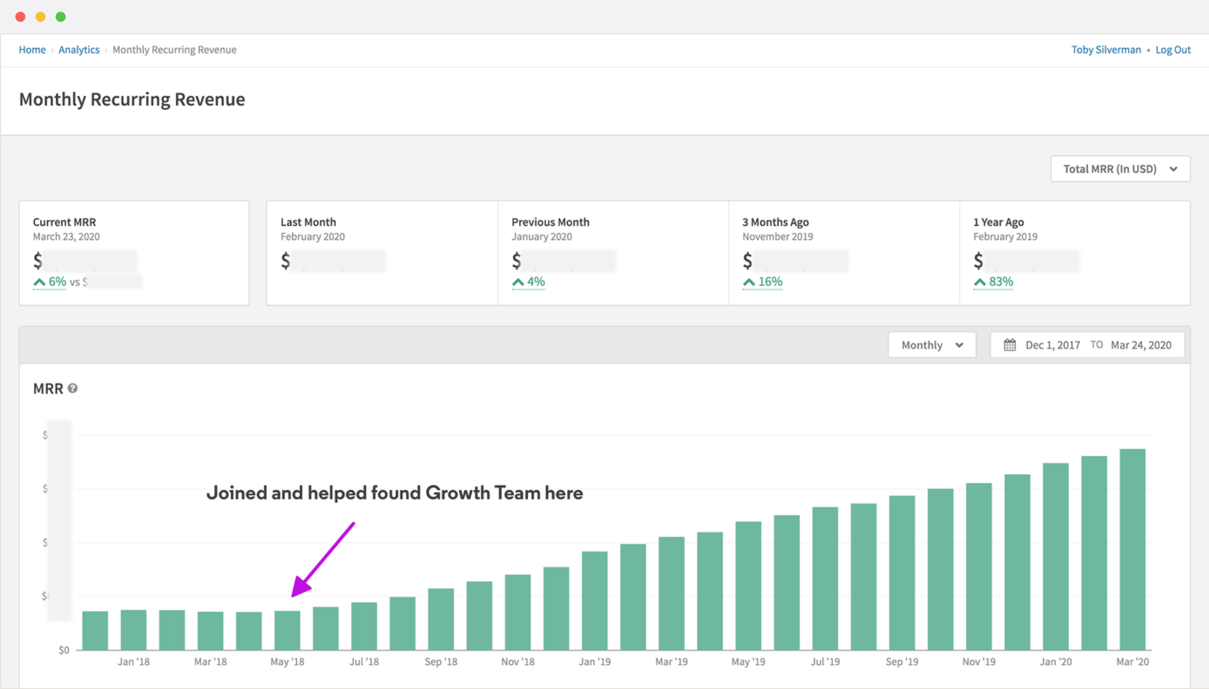Click the Dec 1, 2017 start date
The height and width of the screenshot is (689, 1209).
pyautogui.click(x=1052, y=344)
